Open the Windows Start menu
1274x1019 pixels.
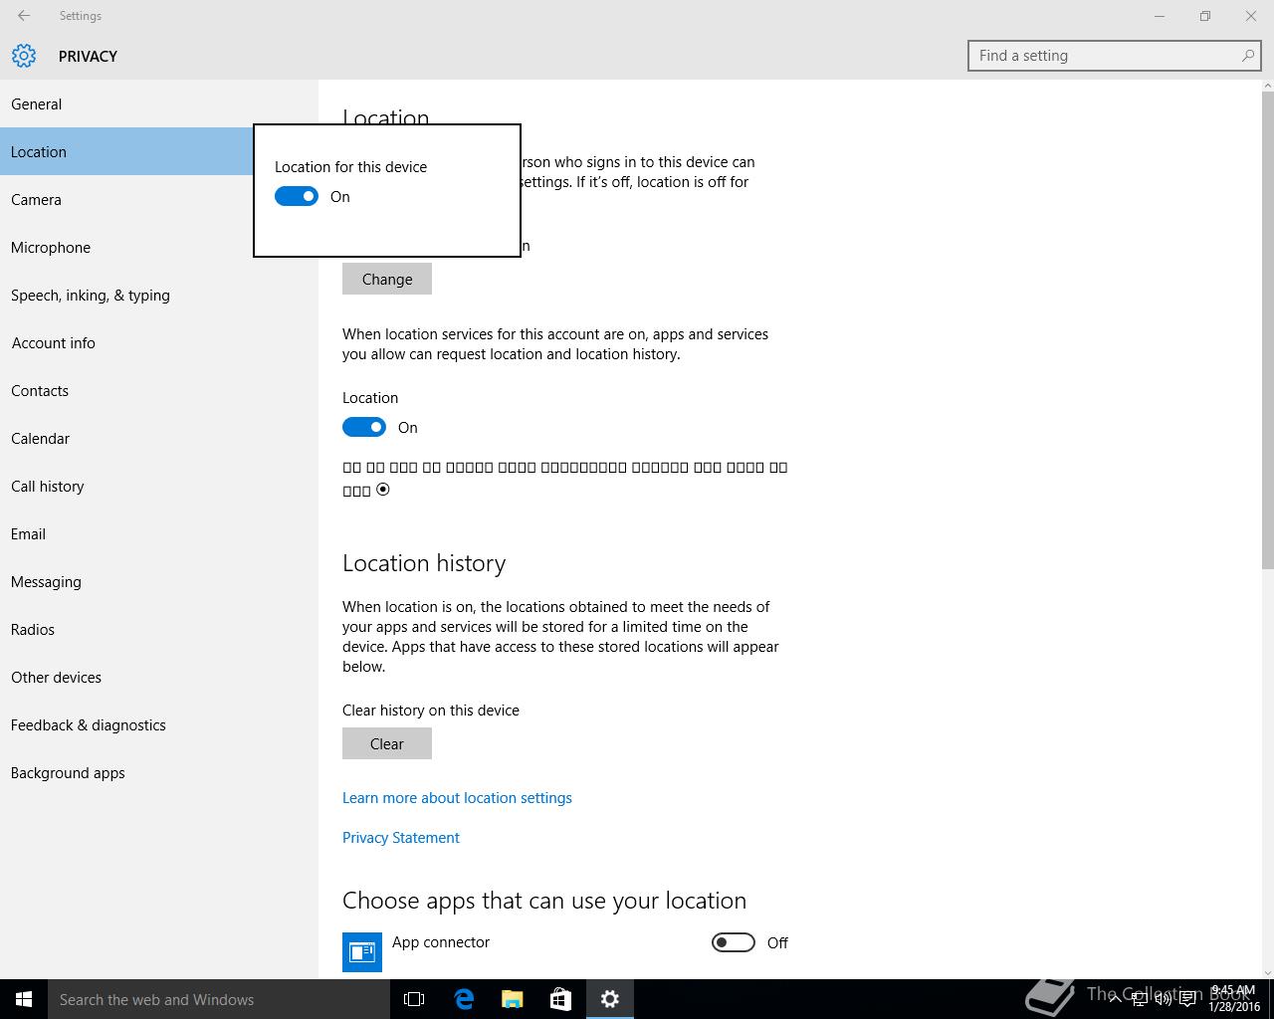click(x=24, y=999)
